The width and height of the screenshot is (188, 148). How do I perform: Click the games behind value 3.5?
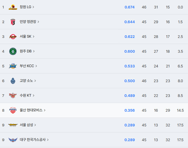(180, 51)
